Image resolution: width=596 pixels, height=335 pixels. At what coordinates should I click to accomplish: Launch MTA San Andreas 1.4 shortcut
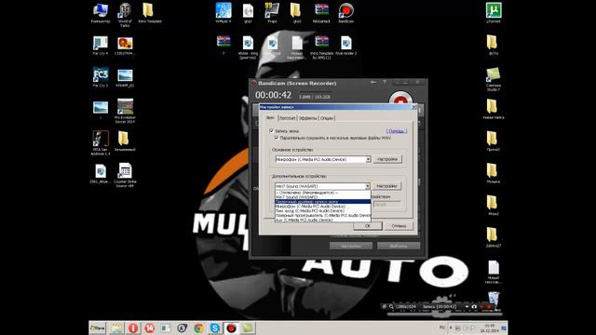coord(101,142)
